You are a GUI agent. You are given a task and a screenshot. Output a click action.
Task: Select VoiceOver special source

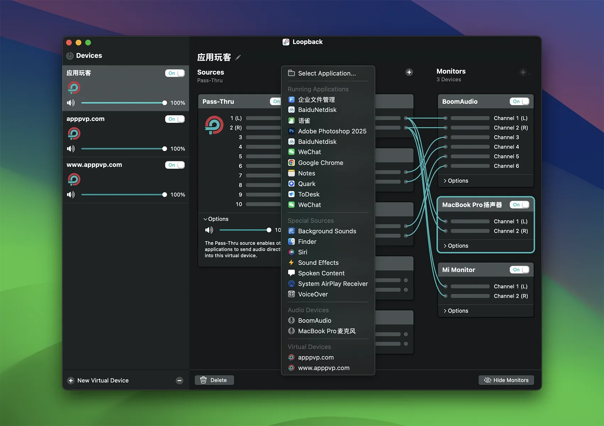click(328, 294)
